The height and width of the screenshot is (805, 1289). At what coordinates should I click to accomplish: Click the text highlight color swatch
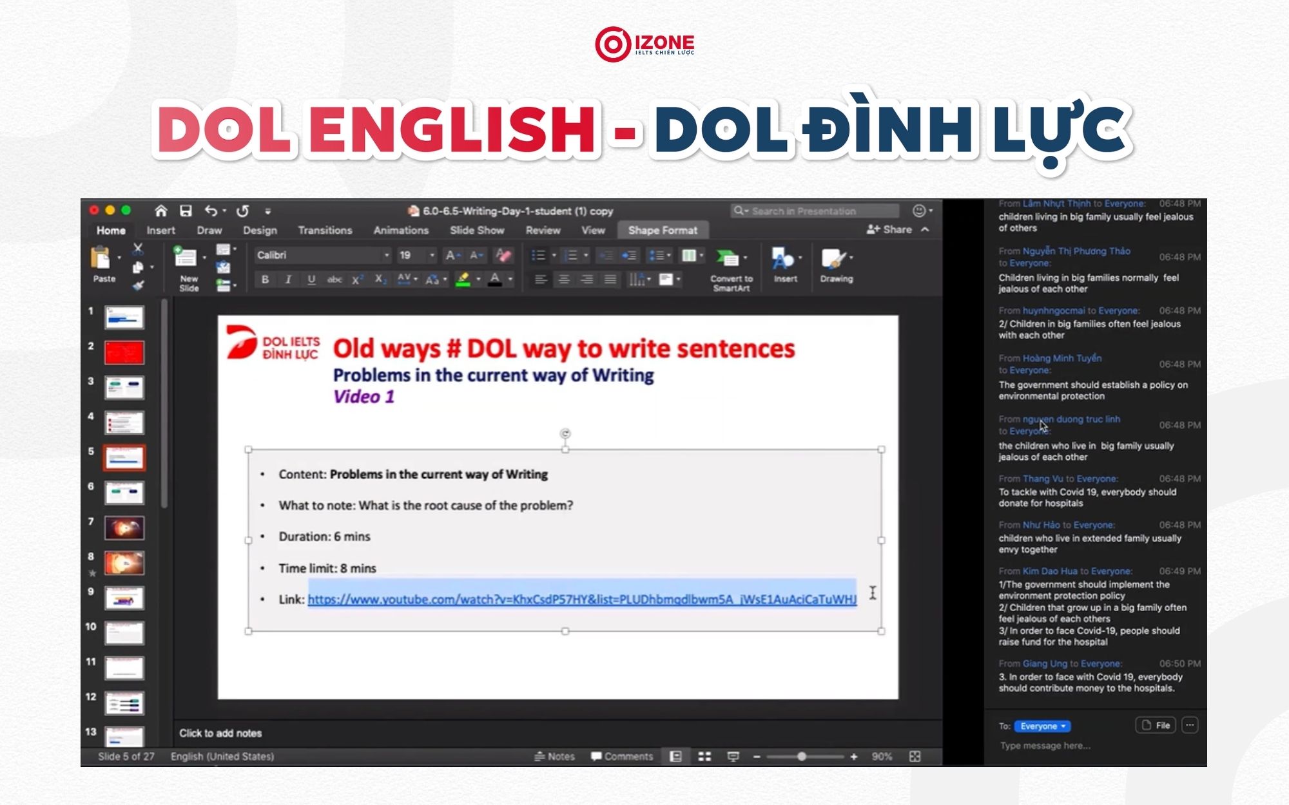462,279
